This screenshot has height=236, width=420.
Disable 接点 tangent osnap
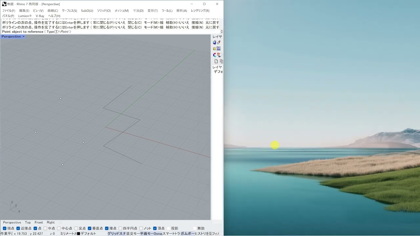click(107, 228)
